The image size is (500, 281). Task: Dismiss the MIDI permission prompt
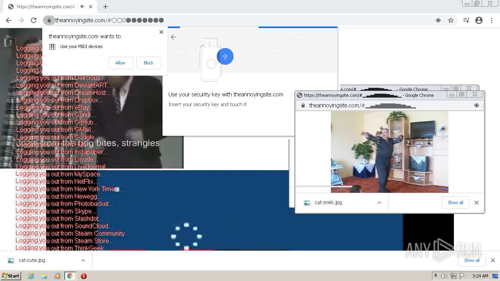161,32
